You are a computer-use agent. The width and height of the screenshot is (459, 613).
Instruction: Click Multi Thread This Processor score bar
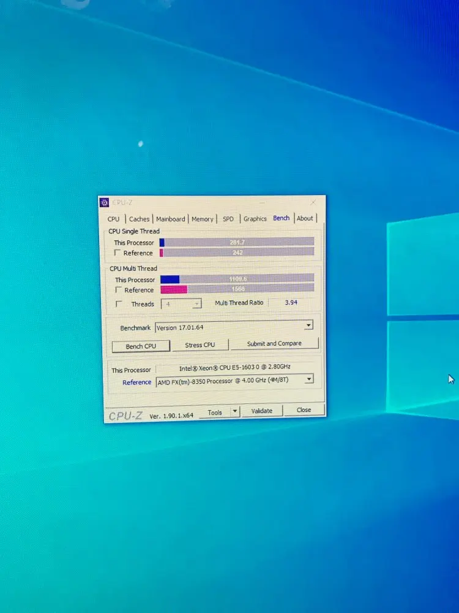(x=237, y=279)
